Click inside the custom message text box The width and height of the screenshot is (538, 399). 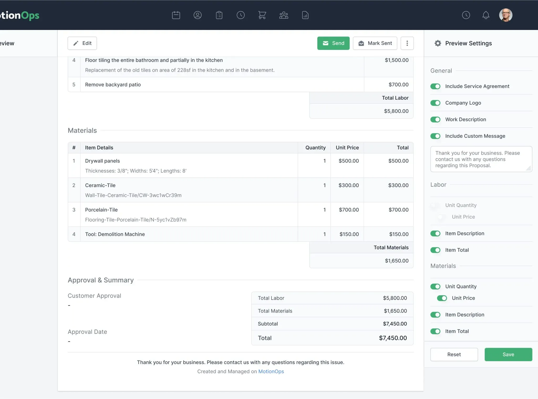click(481, 159)
